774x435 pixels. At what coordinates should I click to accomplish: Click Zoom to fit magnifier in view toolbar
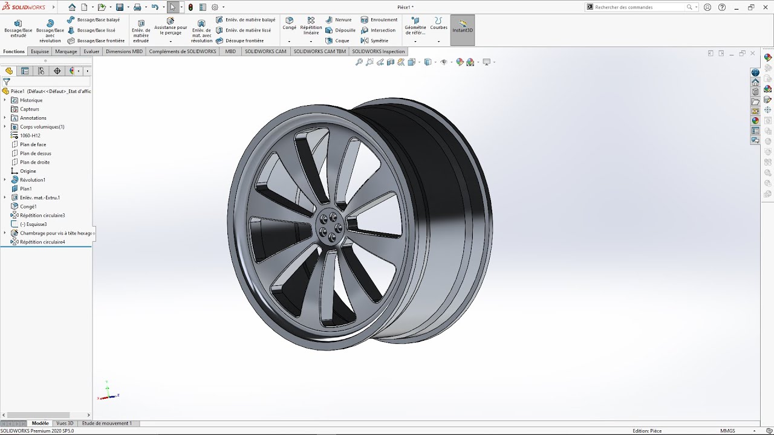[x=359, y=62]
